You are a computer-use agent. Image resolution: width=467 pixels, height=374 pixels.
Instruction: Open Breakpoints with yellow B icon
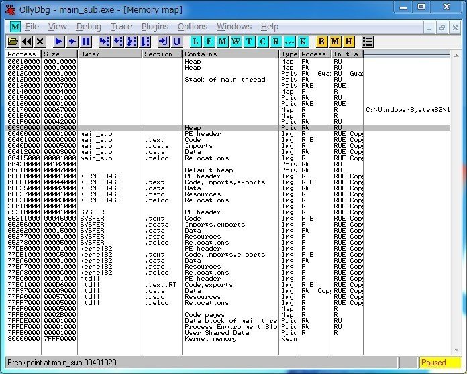click(321, 42)
